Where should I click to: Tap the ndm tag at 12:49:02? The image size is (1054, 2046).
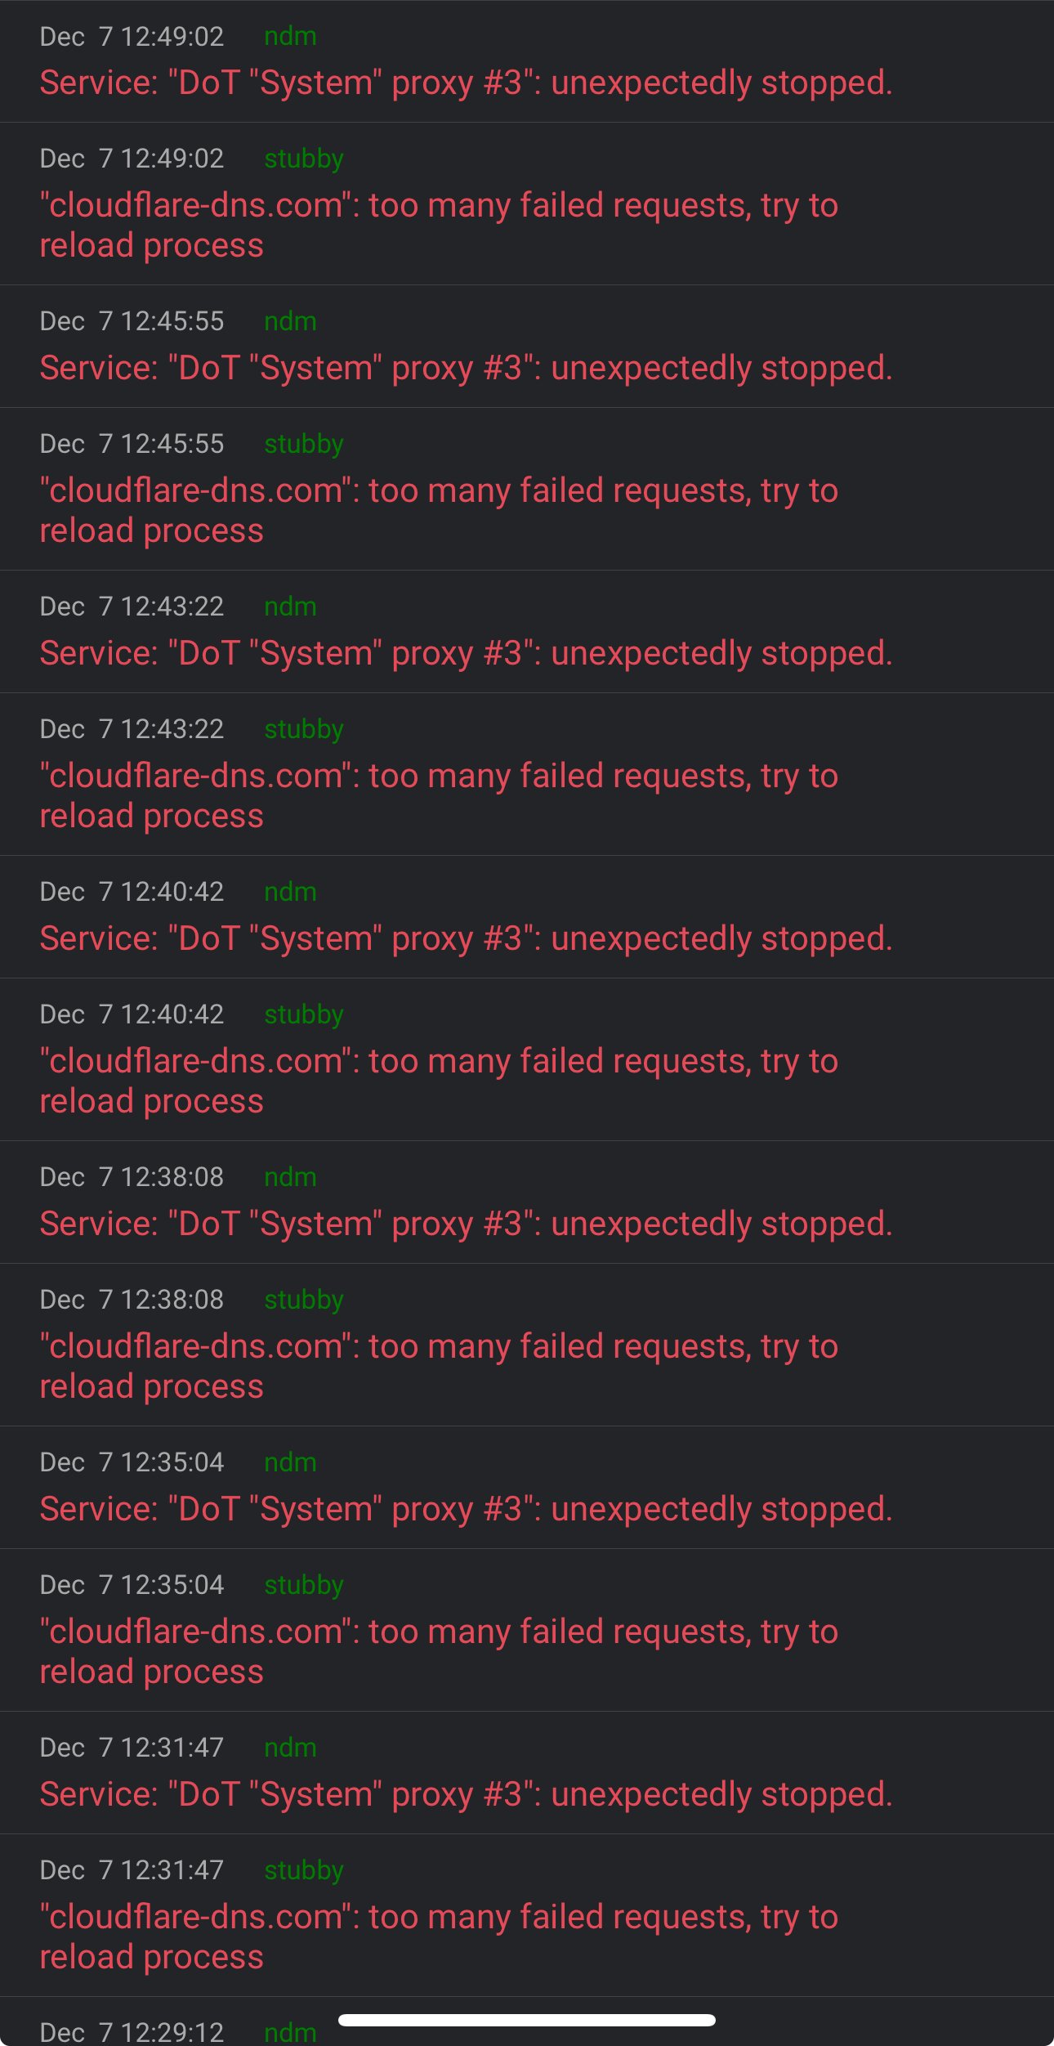coord(290,37)
